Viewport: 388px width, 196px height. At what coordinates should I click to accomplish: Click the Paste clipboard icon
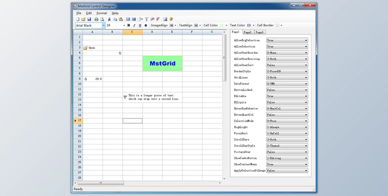point(121,19)
